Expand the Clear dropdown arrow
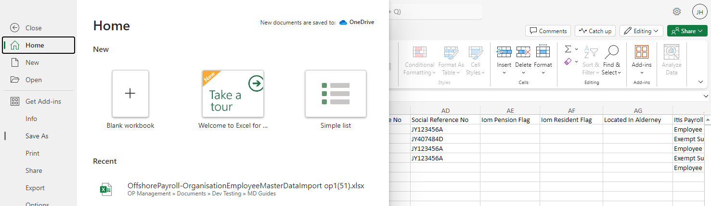 pos(576,61)
